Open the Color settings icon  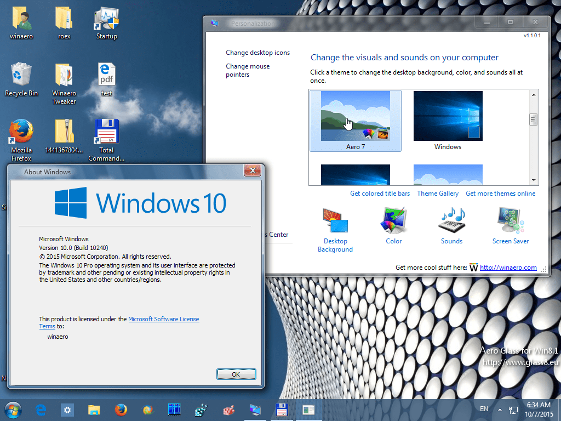(x=393, y=222)
